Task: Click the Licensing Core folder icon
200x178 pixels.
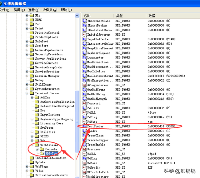Action: (x=37, y=123)
